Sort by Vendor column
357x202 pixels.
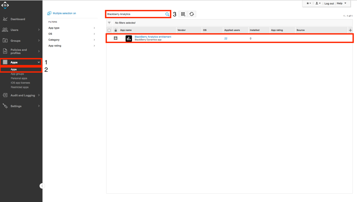click(x=182, y=30)
